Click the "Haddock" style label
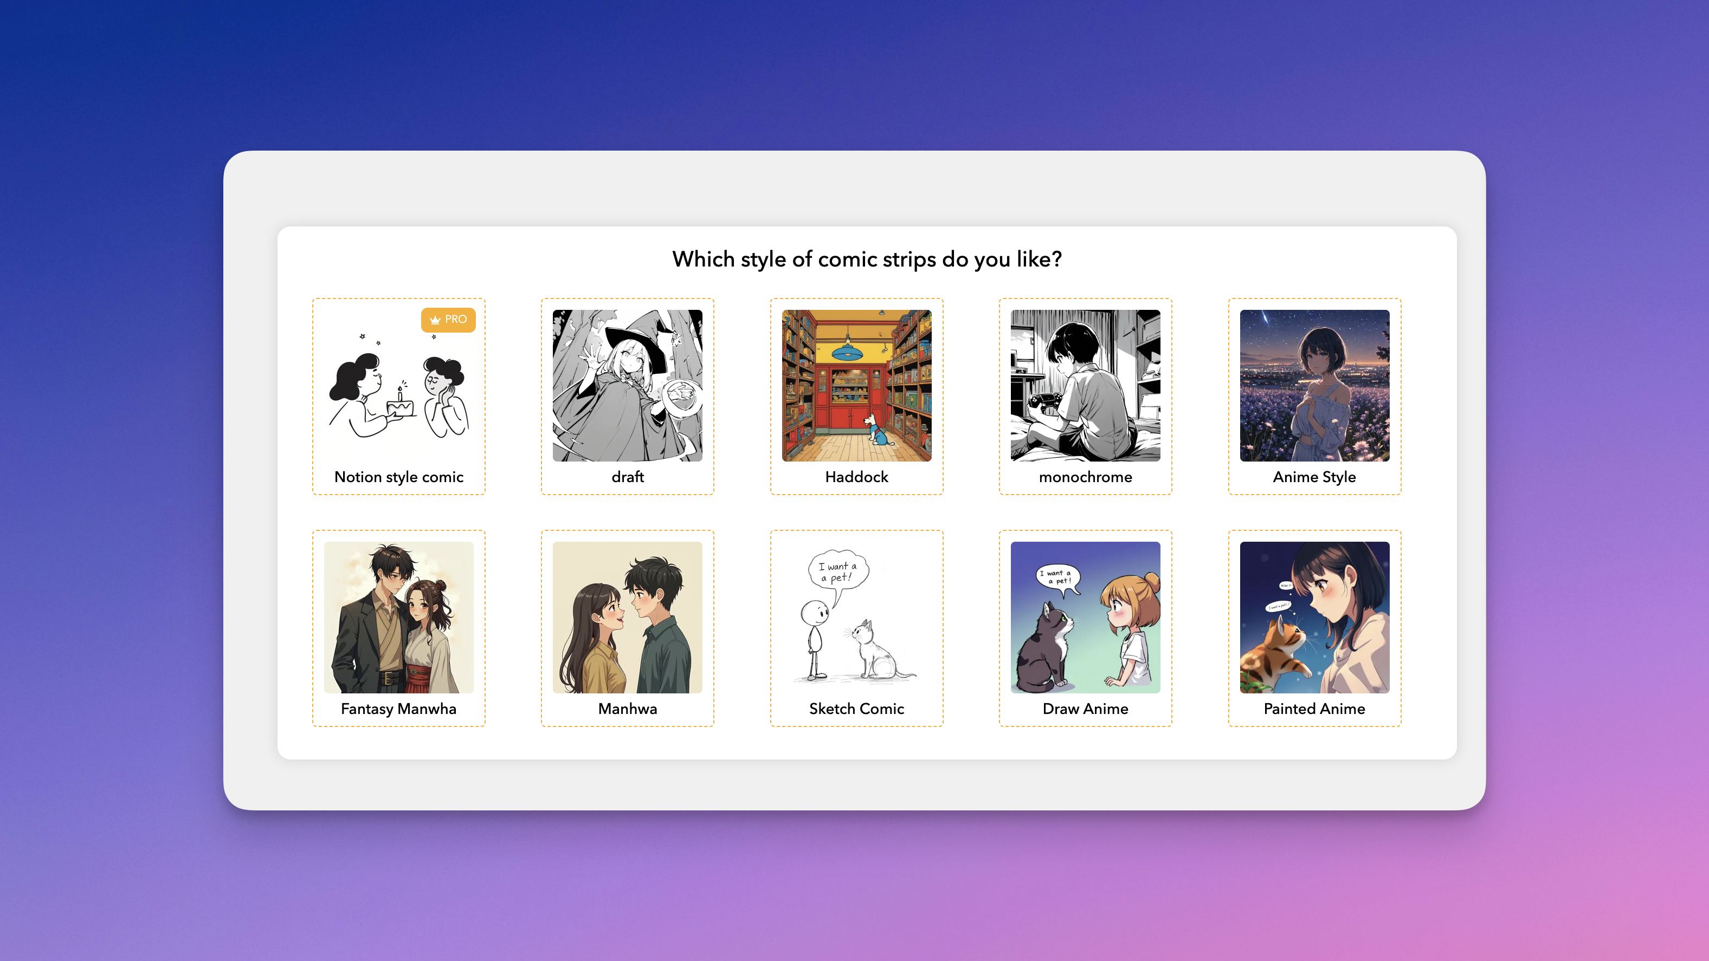 coord(856,477)
